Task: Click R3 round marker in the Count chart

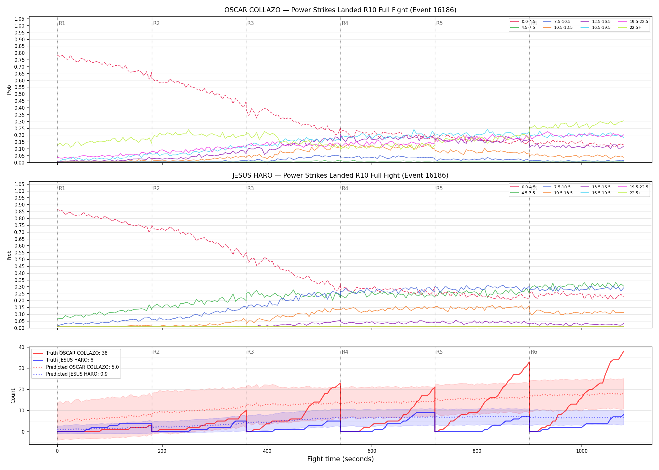Action: (250, 352)
